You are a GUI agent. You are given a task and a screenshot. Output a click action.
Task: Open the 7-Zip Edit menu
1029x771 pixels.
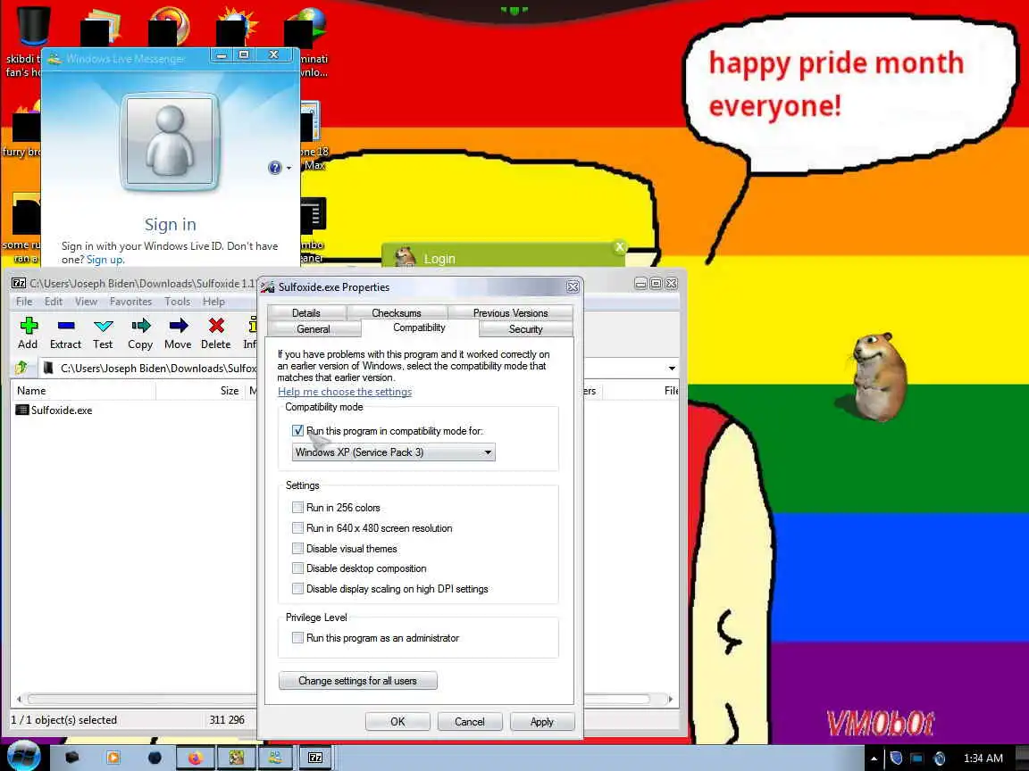(x=54, y=302)
